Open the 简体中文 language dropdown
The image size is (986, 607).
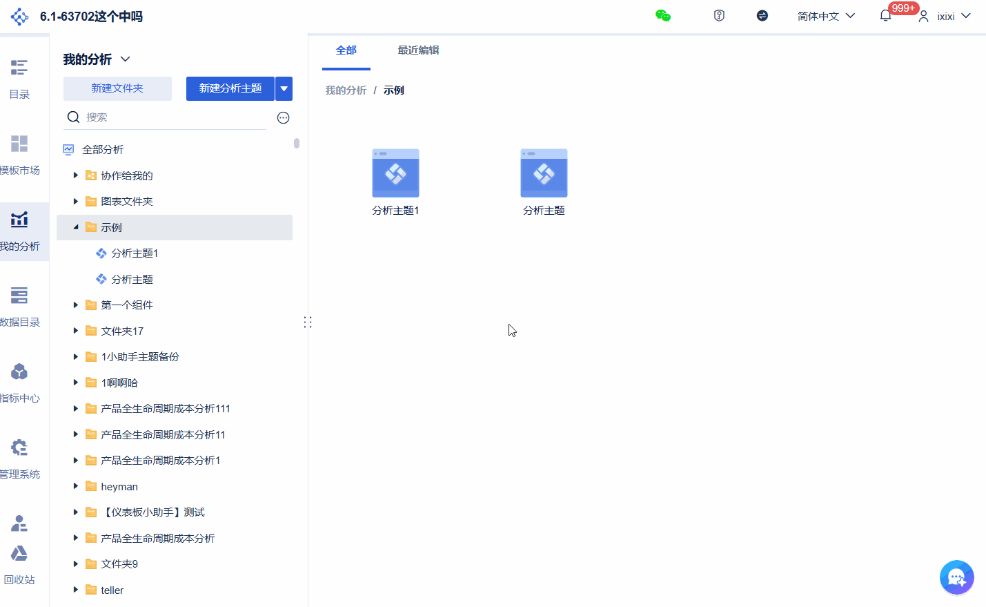(x=826, y=16)
